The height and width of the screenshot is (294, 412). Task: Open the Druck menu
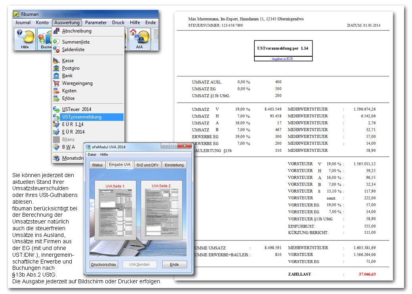[x=118, y=23]
